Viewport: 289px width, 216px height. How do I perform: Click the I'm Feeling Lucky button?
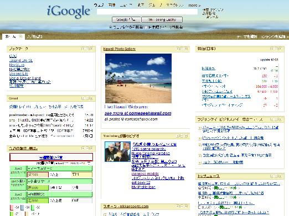[x=162, y=19]
